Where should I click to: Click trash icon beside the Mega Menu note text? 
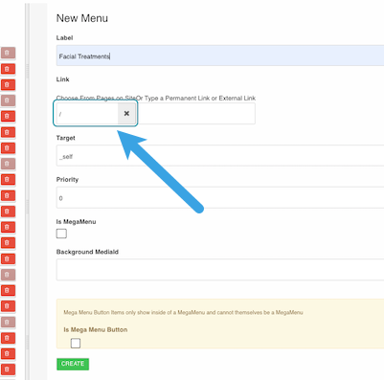tap(8, 306)
